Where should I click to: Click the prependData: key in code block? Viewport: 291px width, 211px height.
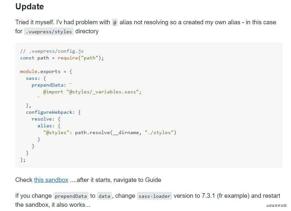[49, 85]
